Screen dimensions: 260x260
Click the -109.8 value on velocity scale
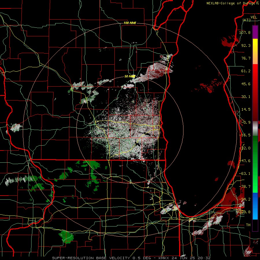(x=244, y=212)
